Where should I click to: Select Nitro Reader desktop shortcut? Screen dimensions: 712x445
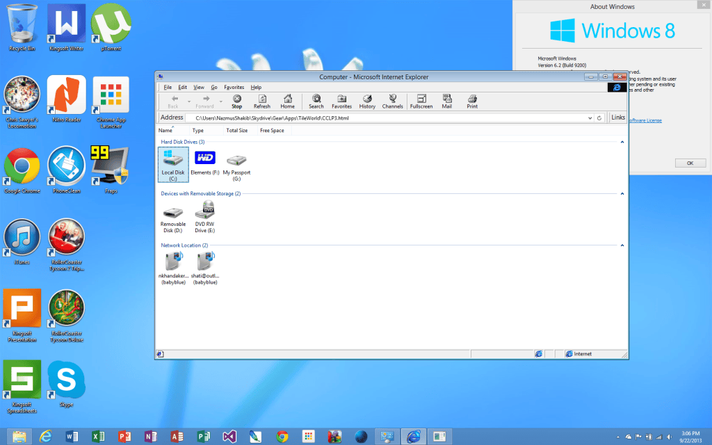point(66,99)
